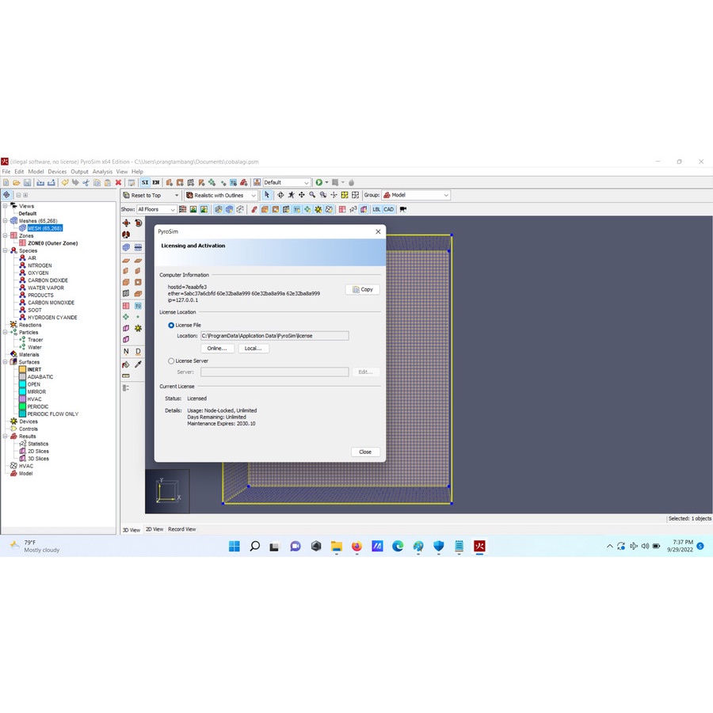Open Firefox from the taskbar
The width and height of the screenshot is (713, 713).
coord(357,546)
